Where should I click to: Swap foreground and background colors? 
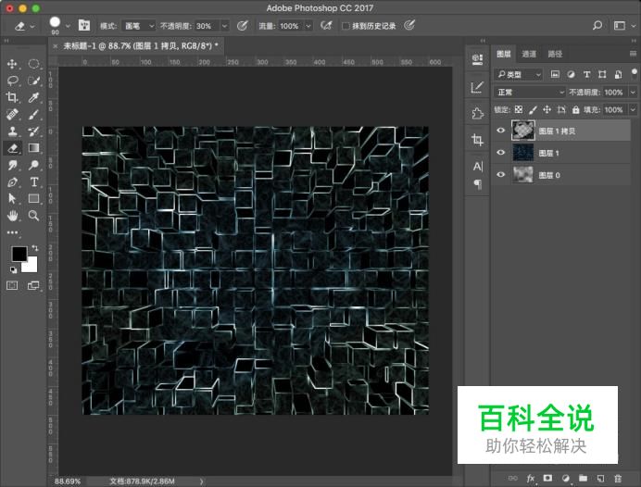[x=35, y=247]
